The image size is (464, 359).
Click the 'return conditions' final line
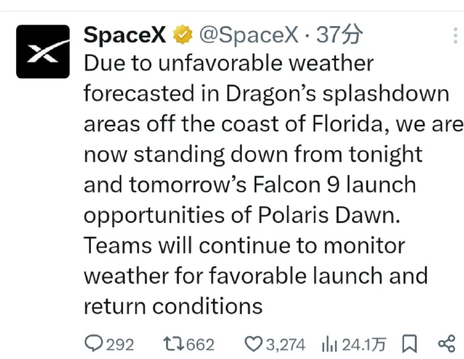tap(173, 306)
